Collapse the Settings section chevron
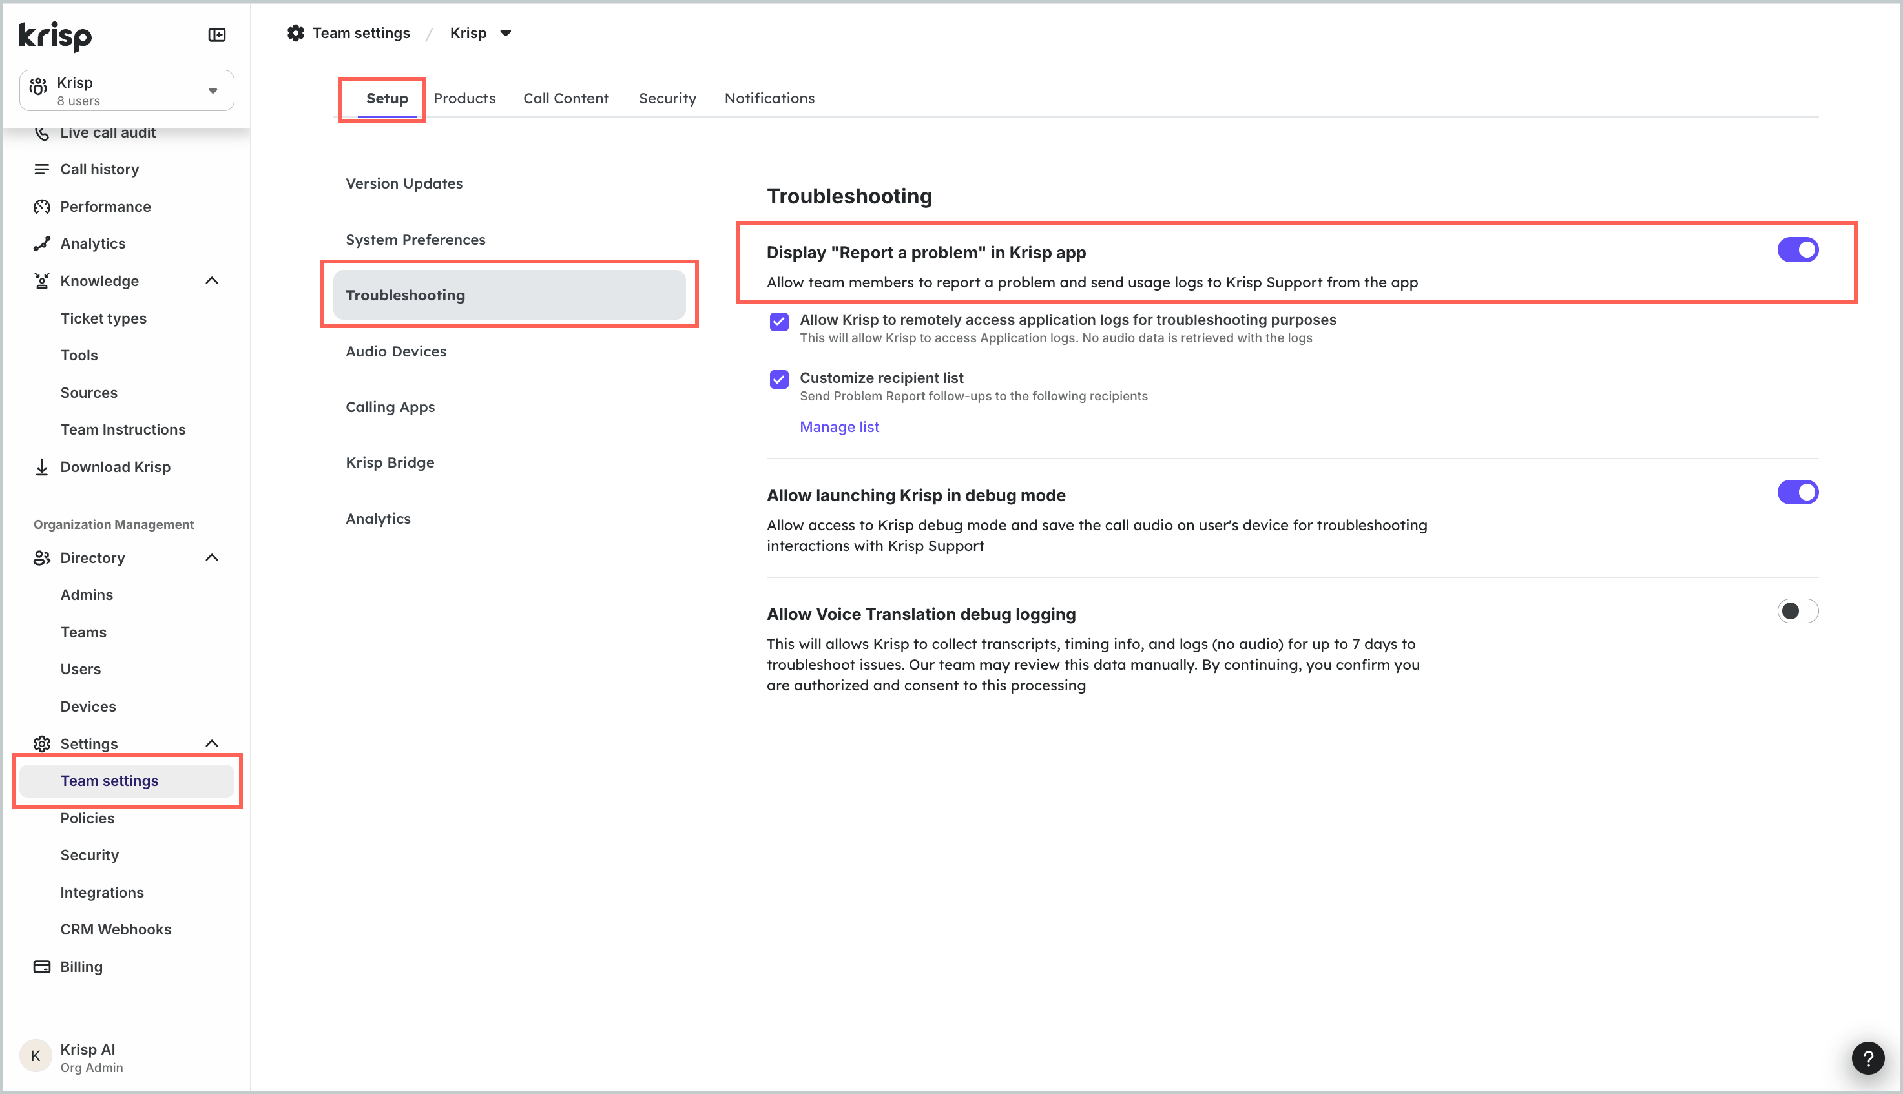The image size is (1903, 1094). coord(212,744)
